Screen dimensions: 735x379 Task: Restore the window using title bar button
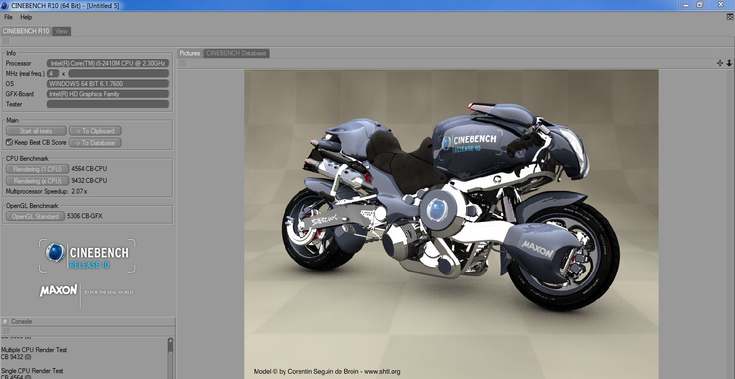coord(699,5)
